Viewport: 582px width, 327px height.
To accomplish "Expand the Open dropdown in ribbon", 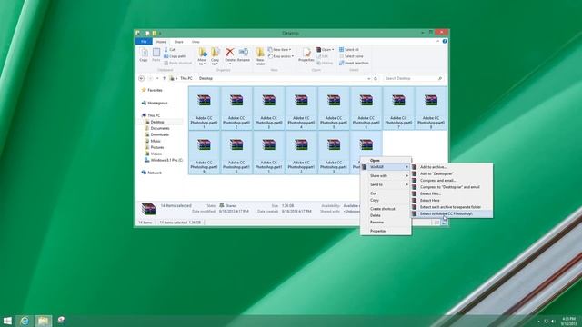I will coord(326,50).
